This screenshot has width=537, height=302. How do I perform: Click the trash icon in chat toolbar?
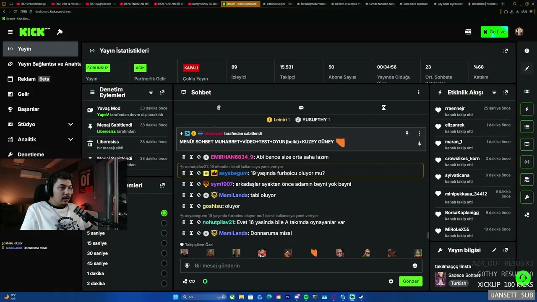(219, 108)
